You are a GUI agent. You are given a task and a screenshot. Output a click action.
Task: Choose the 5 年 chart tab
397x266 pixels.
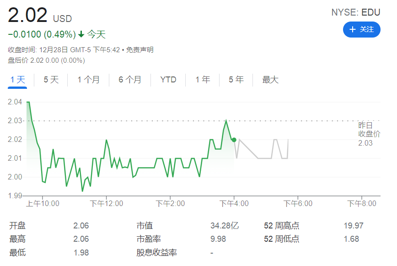point(236,80)
